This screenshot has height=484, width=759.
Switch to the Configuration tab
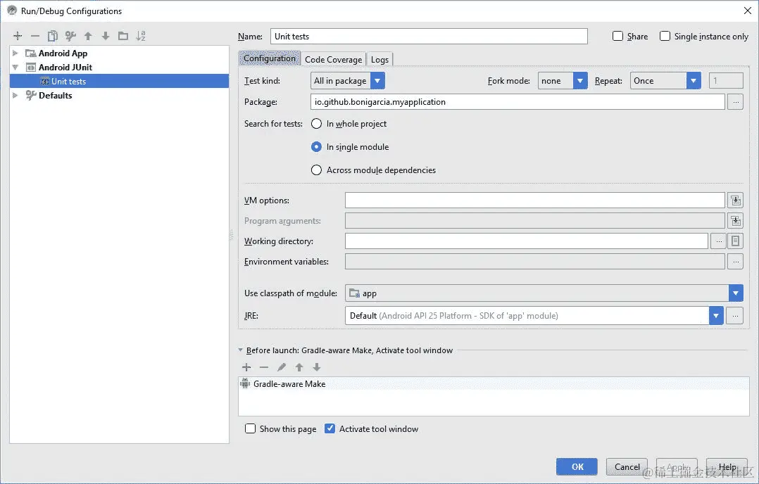[x=270, y=58]
